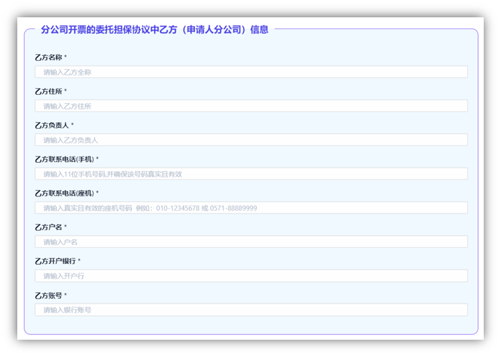Select the 乙方开户银行 label
This screenshot has height=357, width=501.
55,261
